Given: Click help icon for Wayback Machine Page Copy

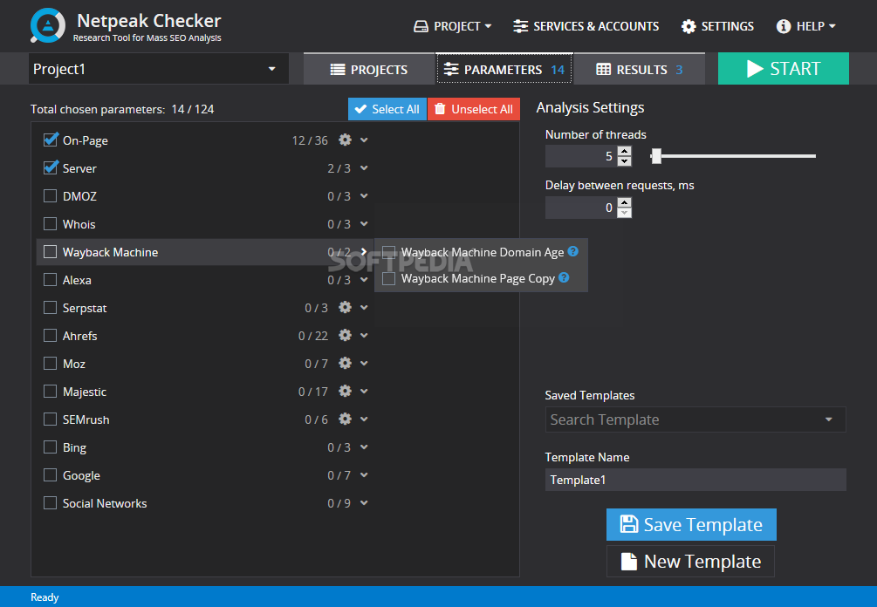Looking at the screenshot, I should tap(564, 278).
